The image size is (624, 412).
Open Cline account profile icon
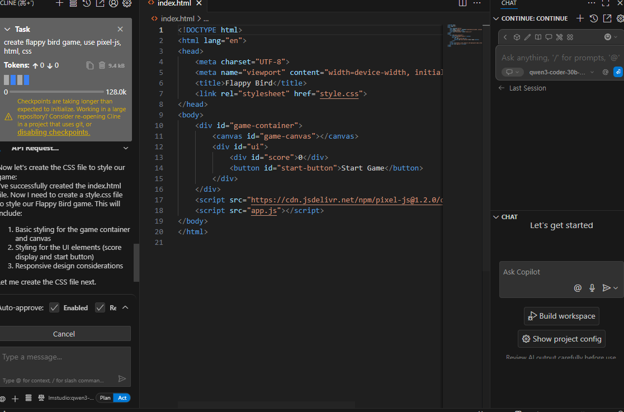pos(114,3)
